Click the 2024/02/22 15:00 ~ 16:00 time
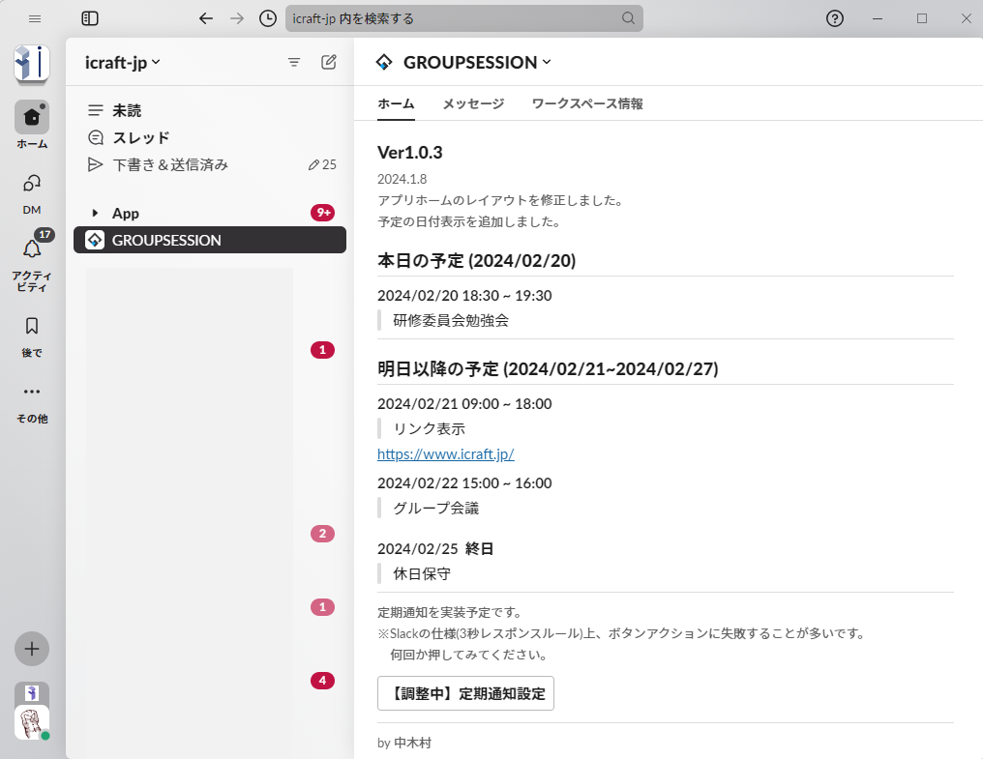983x759 pixels. pos(464,483)
